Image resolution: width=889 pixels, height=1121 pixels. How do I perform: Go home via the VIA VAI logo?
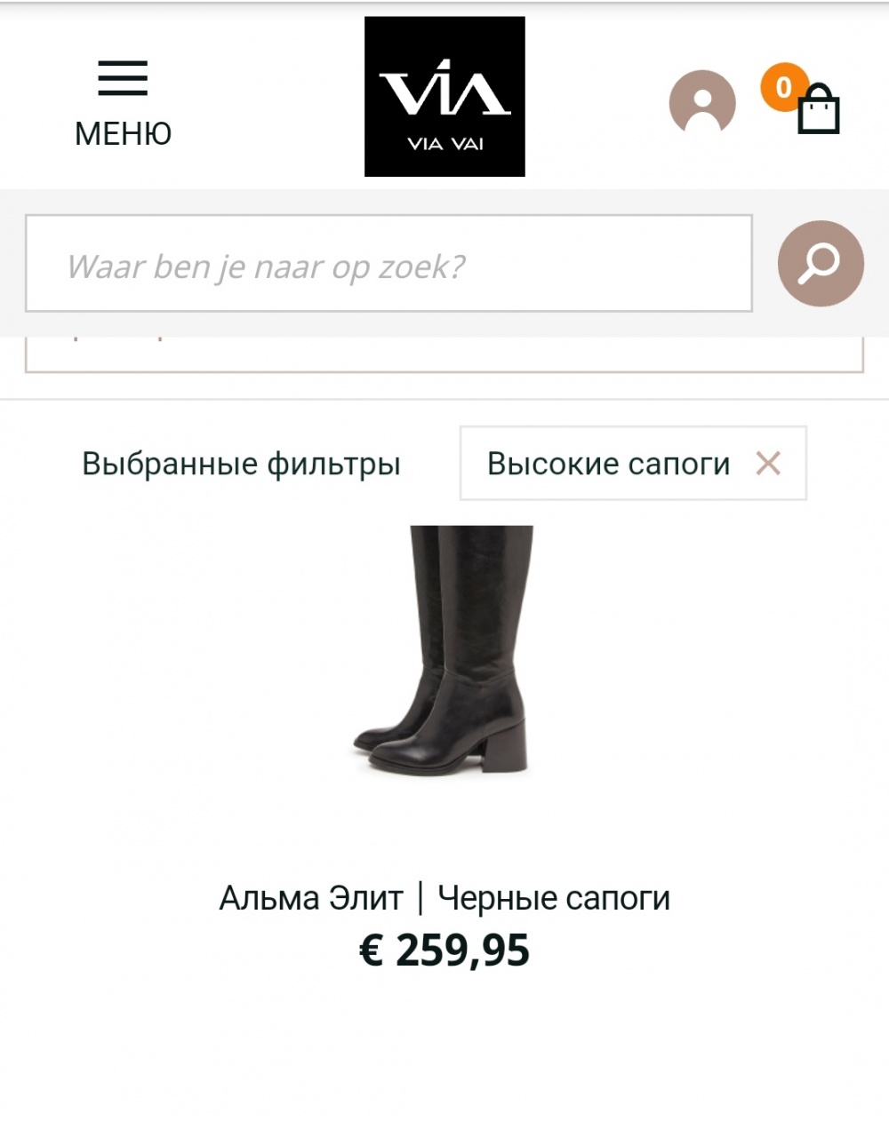click(x=444, y=96)
